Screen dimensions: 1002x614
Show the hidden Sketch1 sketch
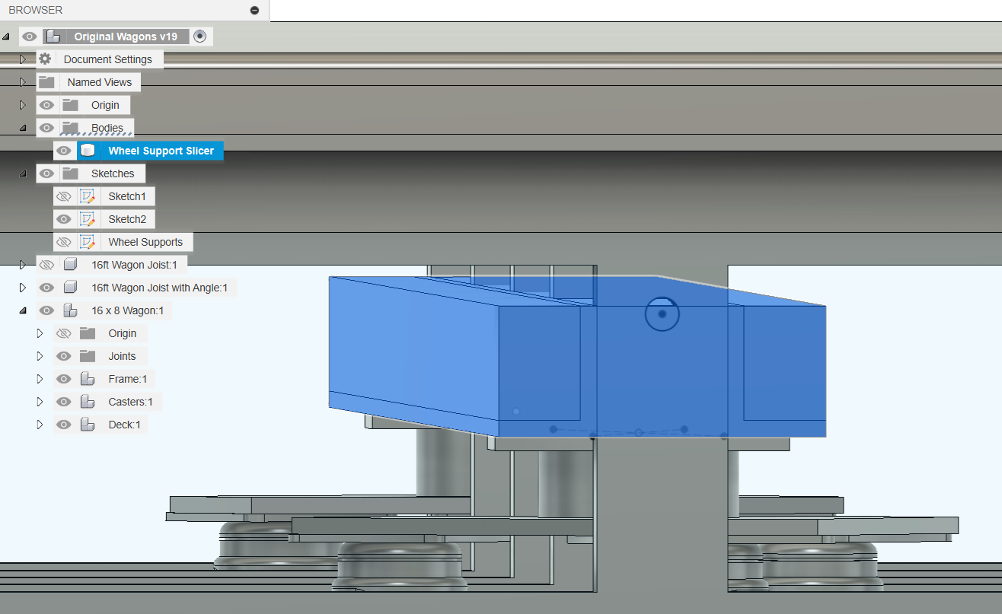[x=64, y=196]
